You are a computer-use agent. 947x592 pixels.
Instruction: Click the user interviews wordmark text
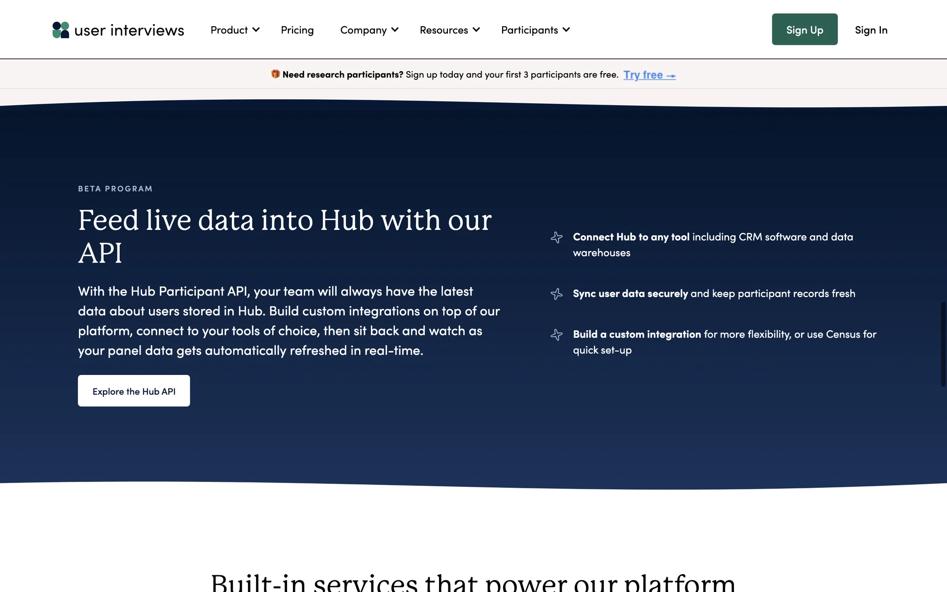coord(129,31)
